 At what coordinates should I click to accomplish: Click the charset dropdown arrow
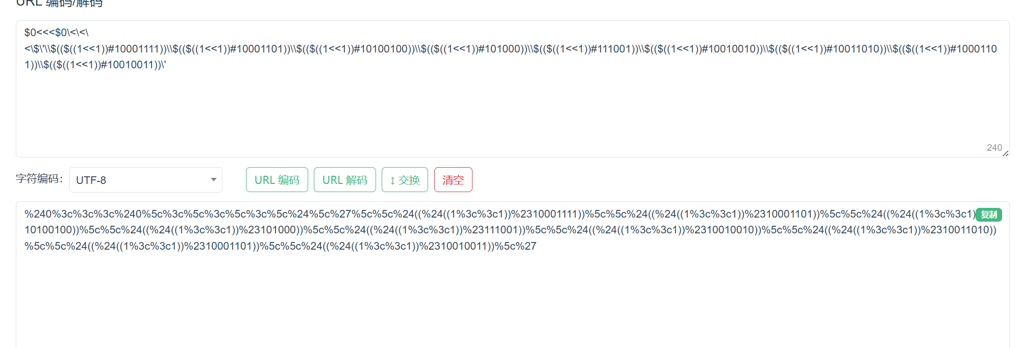[x=214, y=179]
